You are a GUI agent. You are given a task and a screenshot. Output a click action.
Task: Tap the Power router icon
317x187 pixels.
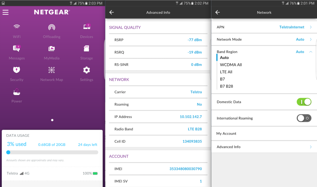(17, 92)
